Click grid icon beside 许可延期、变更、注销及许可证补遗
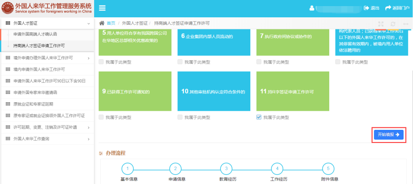 tap(8, 127)
